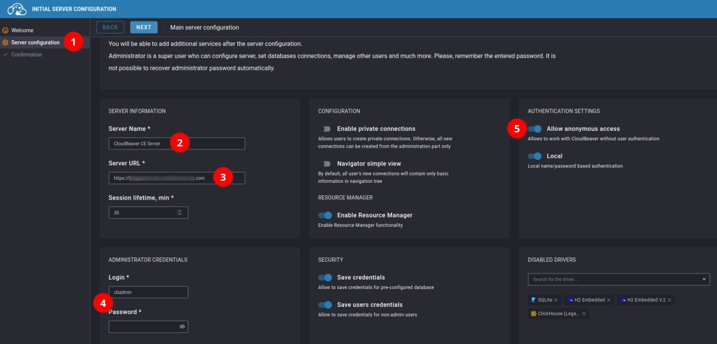Click the Server configuration gear icon
The image size is (717, 344).
point(5,42)
